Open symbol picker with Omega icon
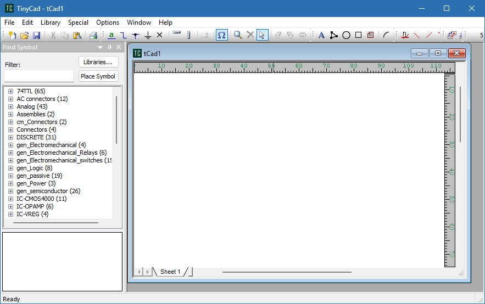This screenshot has width=485, height=304. tap(222, 35)
